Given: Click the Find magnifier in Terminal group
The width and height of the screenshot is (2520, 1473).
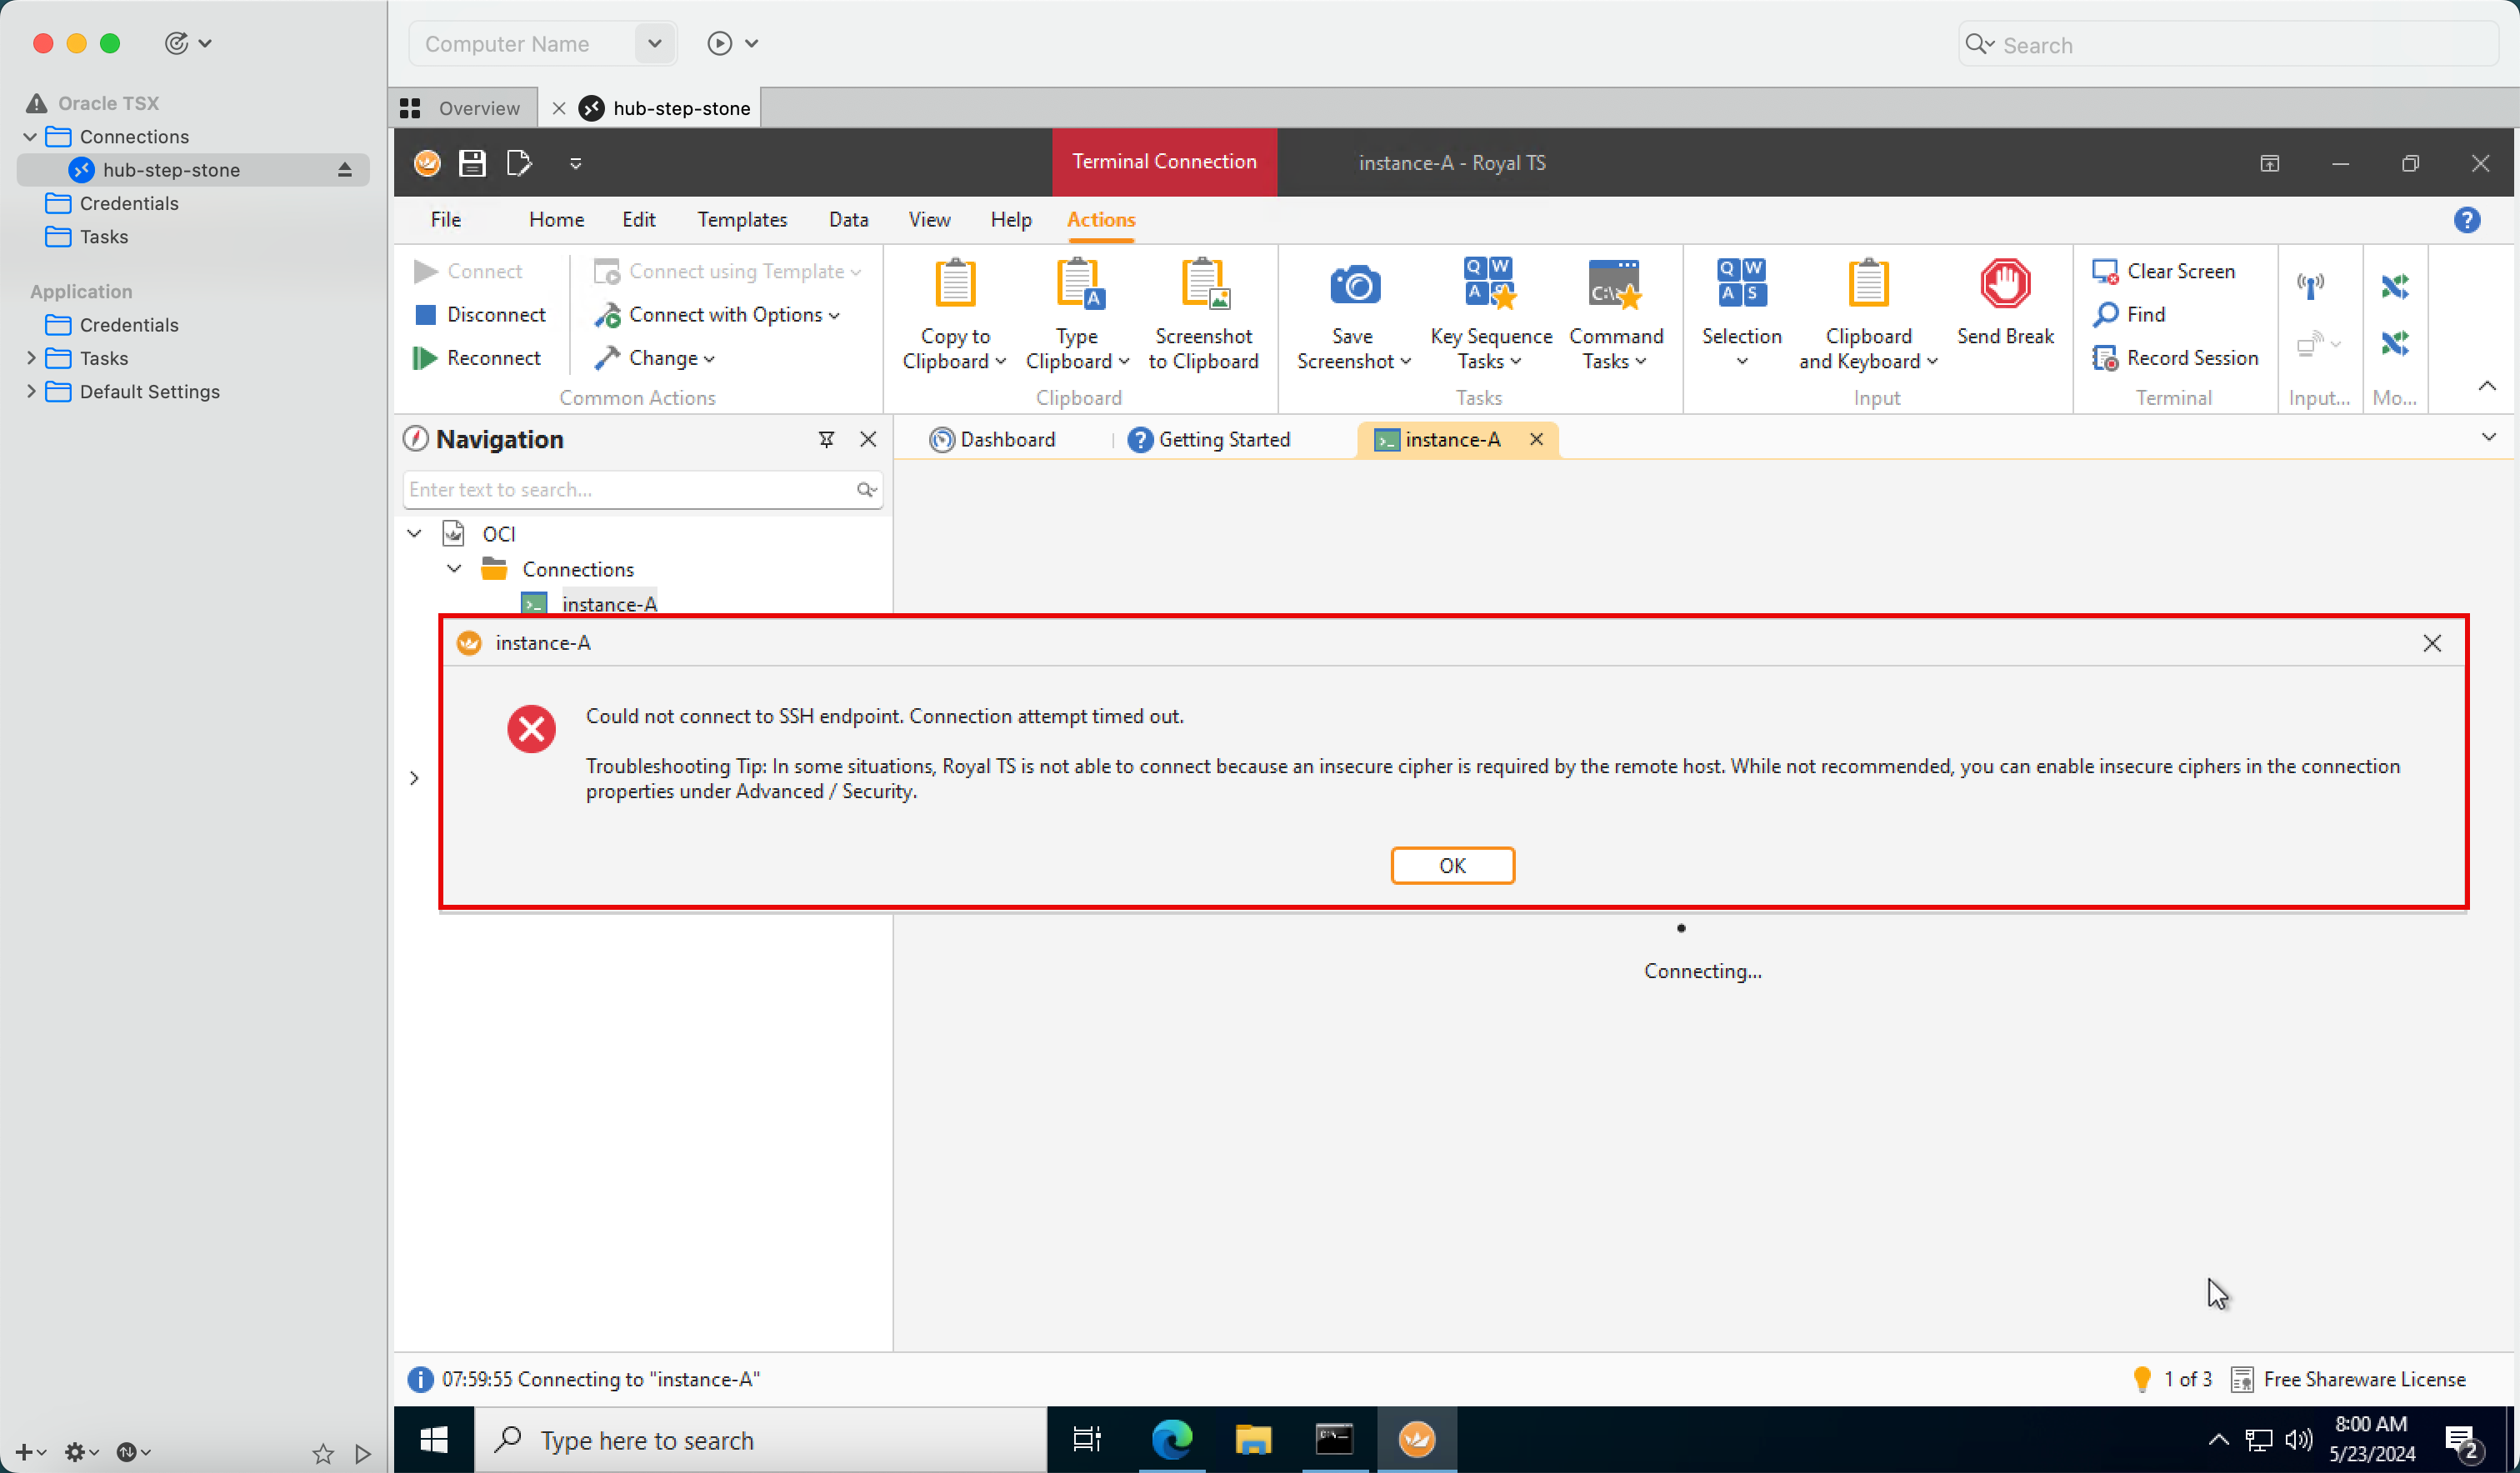Looking at the screenshot, I should (2105, 315).
